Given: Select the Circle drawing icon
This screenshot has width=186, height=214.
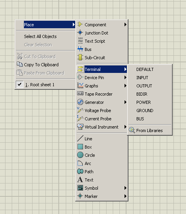Looking at the screenshot, I should tap(80, 155).
